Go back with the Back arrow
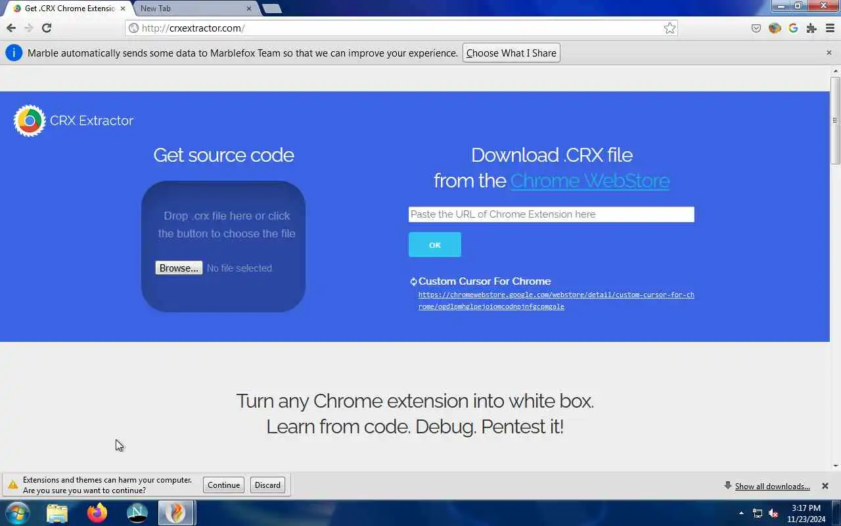The height and width of the screenshot is (526, 841). [11, 28]
